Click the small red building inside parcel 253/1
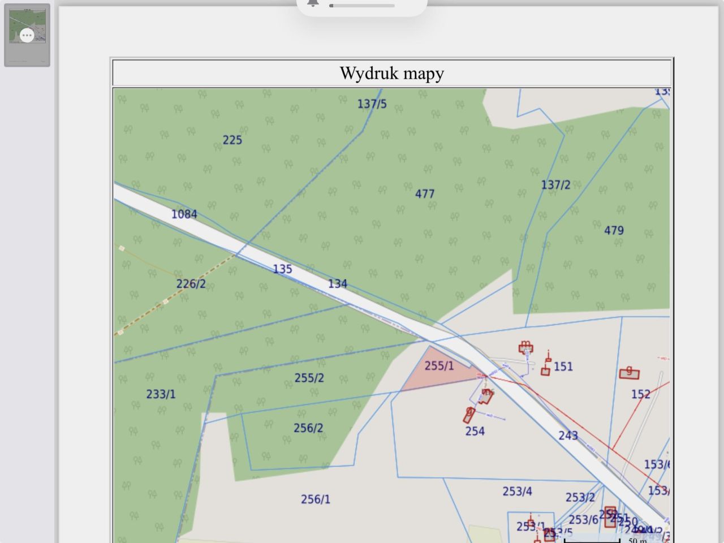The height and width of the screenshot is (543, 724). tap(531, 522)
